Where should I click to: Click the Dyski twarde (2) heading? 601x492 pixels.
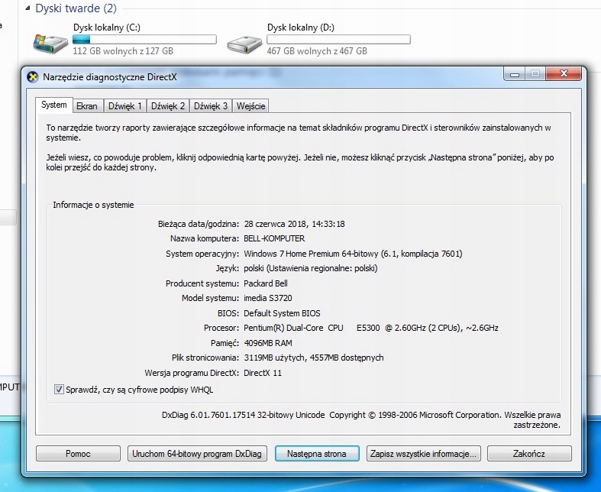click(76, 8)
